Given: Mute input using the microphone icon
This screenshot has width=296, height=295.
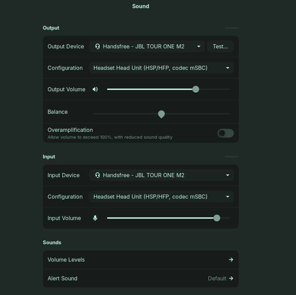Looking at the screenshot, I should [x=95, y=218].
